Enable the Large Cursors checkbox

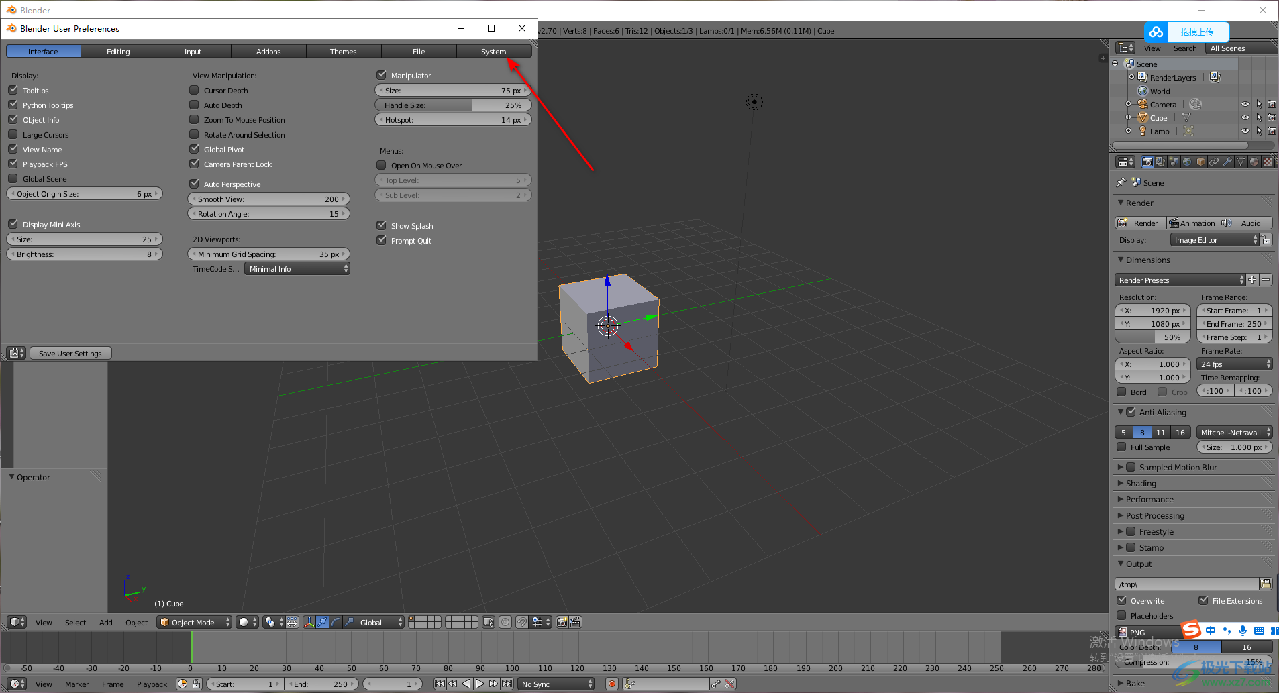(x=13, y=134)
